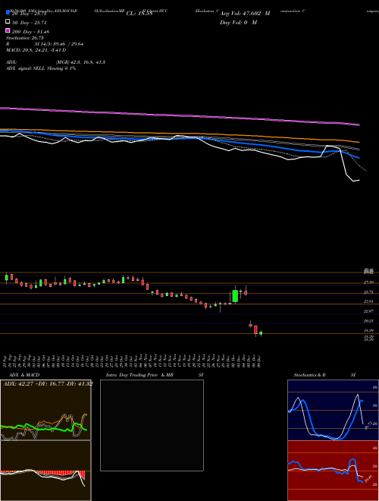
Task: Select the '50 Day - 25.71' legend text
Action: click(x=31, y=23)
